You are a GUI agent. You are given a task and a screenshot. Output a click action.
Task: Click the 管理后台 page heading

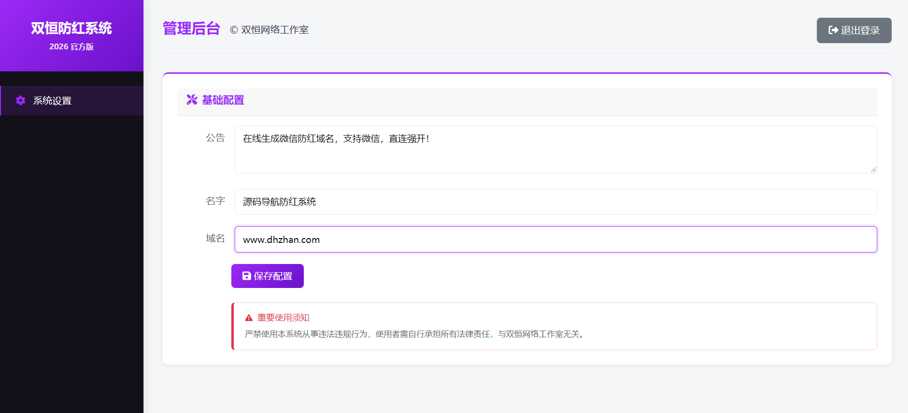pyautogui.click(x=191, y=29)
